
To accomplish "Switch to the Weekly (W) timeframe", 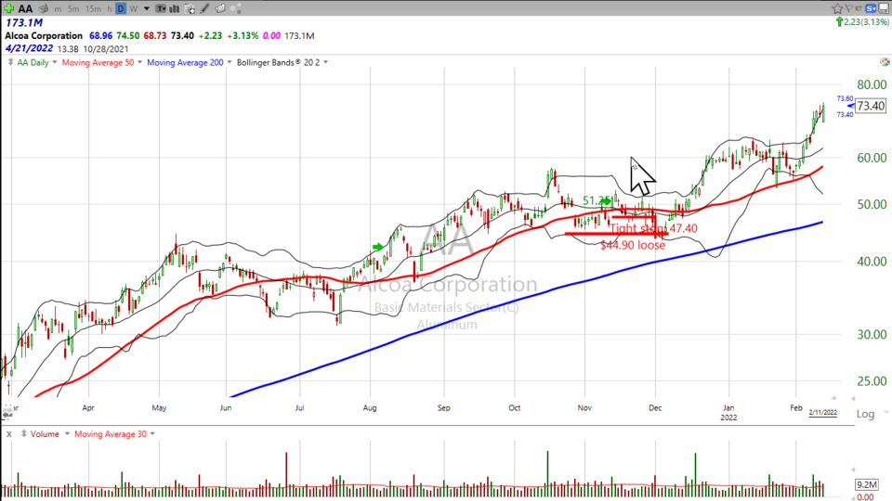I will coord(133,8).
